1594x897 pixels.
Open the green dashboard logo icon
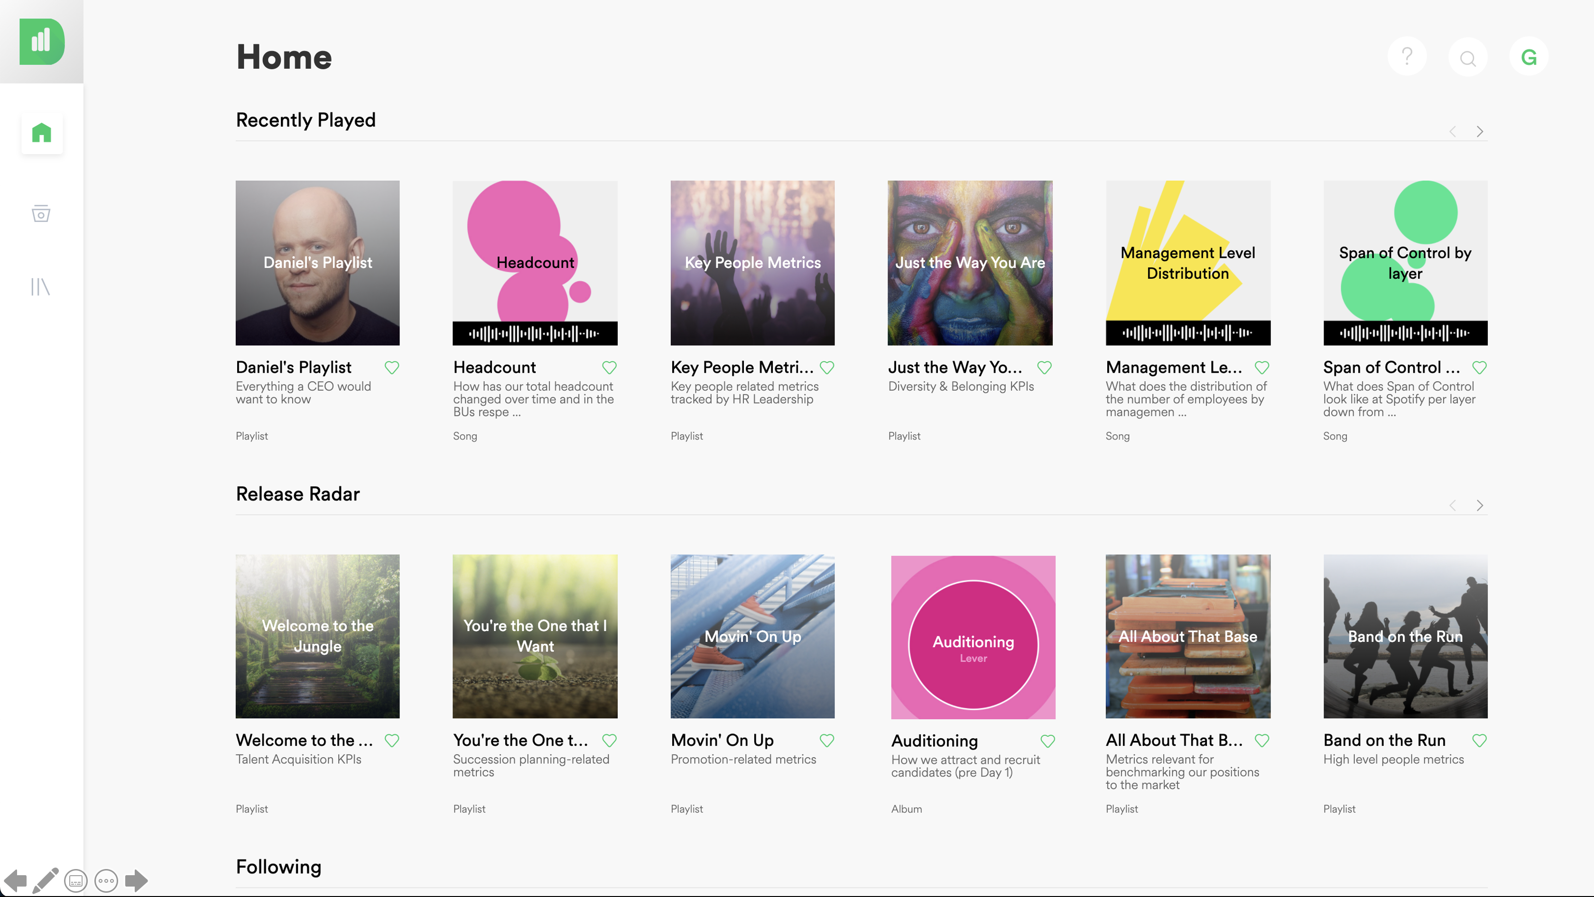pos(41,41)
